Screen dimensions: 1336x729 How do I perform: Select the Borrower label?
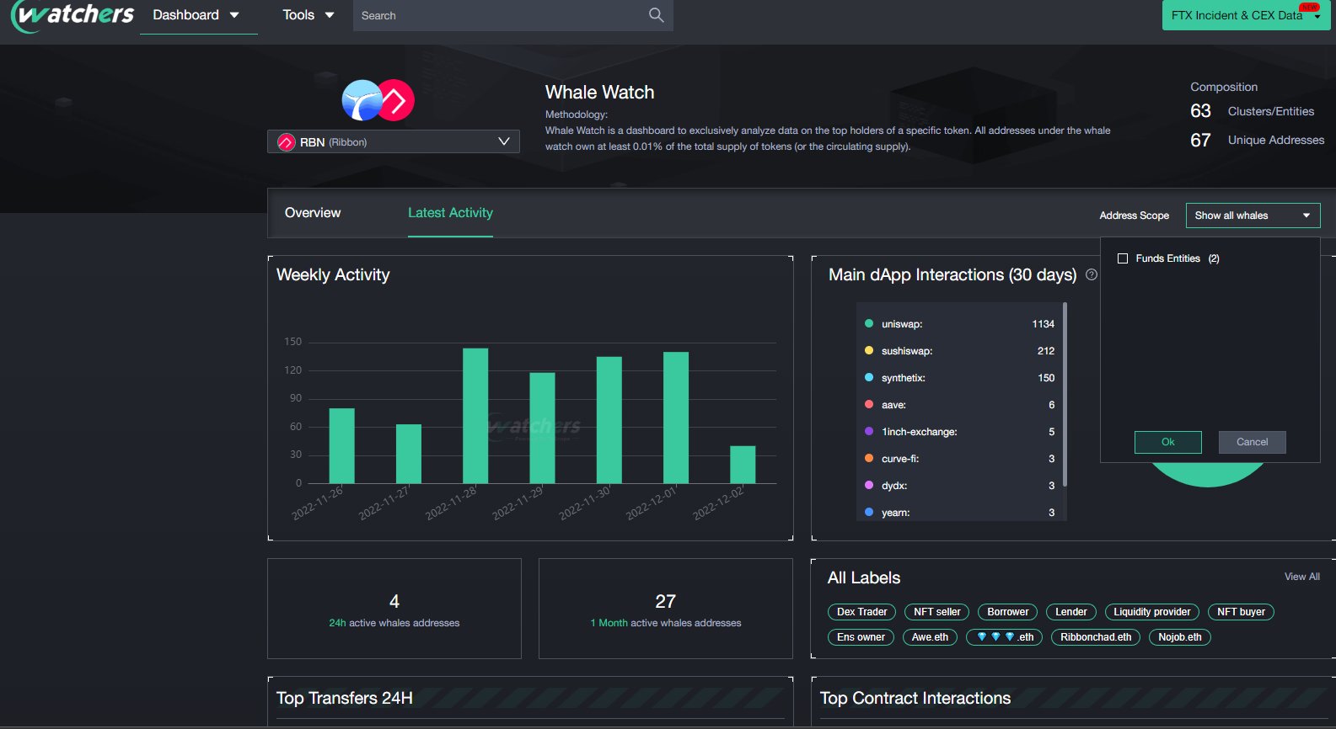point(1007,612)
